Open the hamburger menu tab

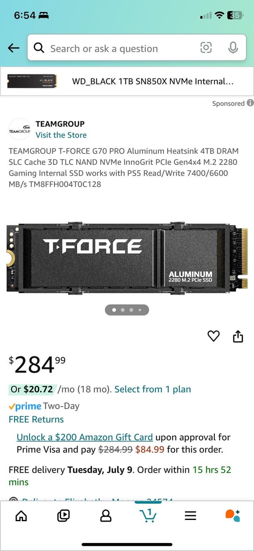pos(190,516)
